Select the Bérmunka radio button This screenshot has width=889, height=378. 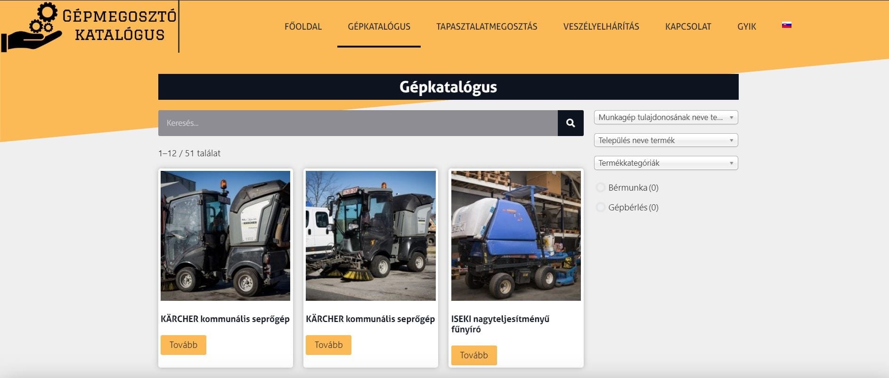point(601,187)
